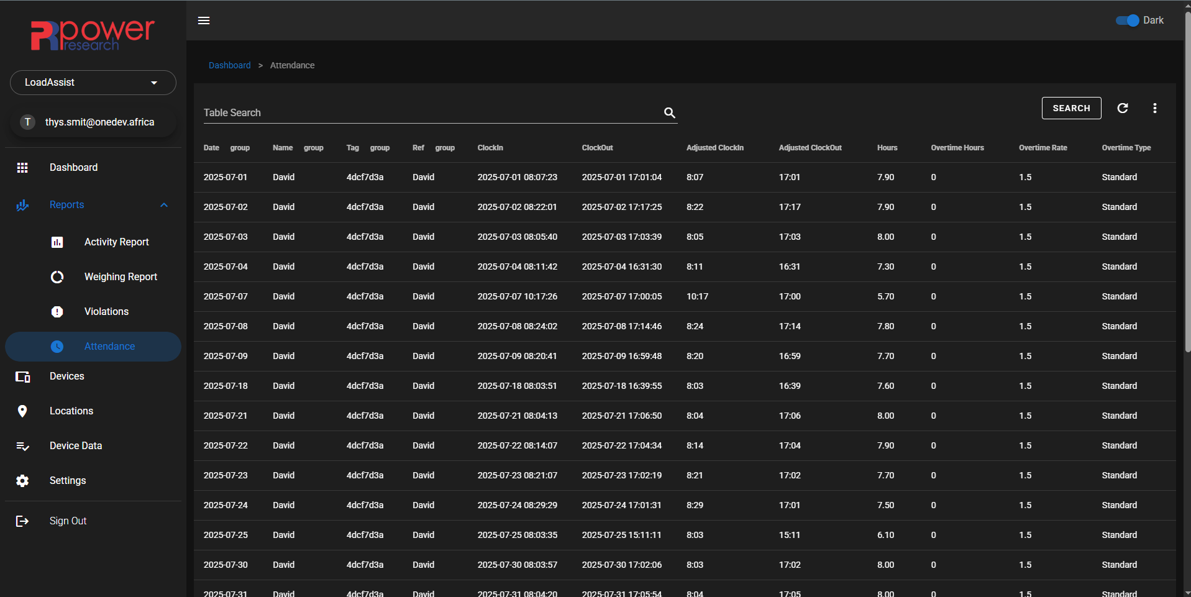
Task: Click the user avatar T icon
Action: point(27,122)
